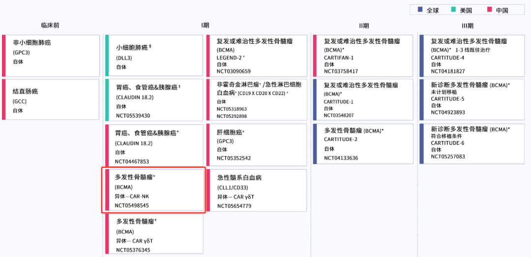Select the 临床前 column header
531x257 pixels.
[50, 25]
